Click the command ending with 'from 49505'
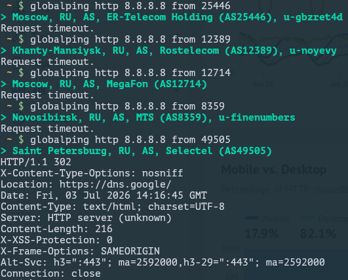 pyautogui.click(x=130, y=140)
